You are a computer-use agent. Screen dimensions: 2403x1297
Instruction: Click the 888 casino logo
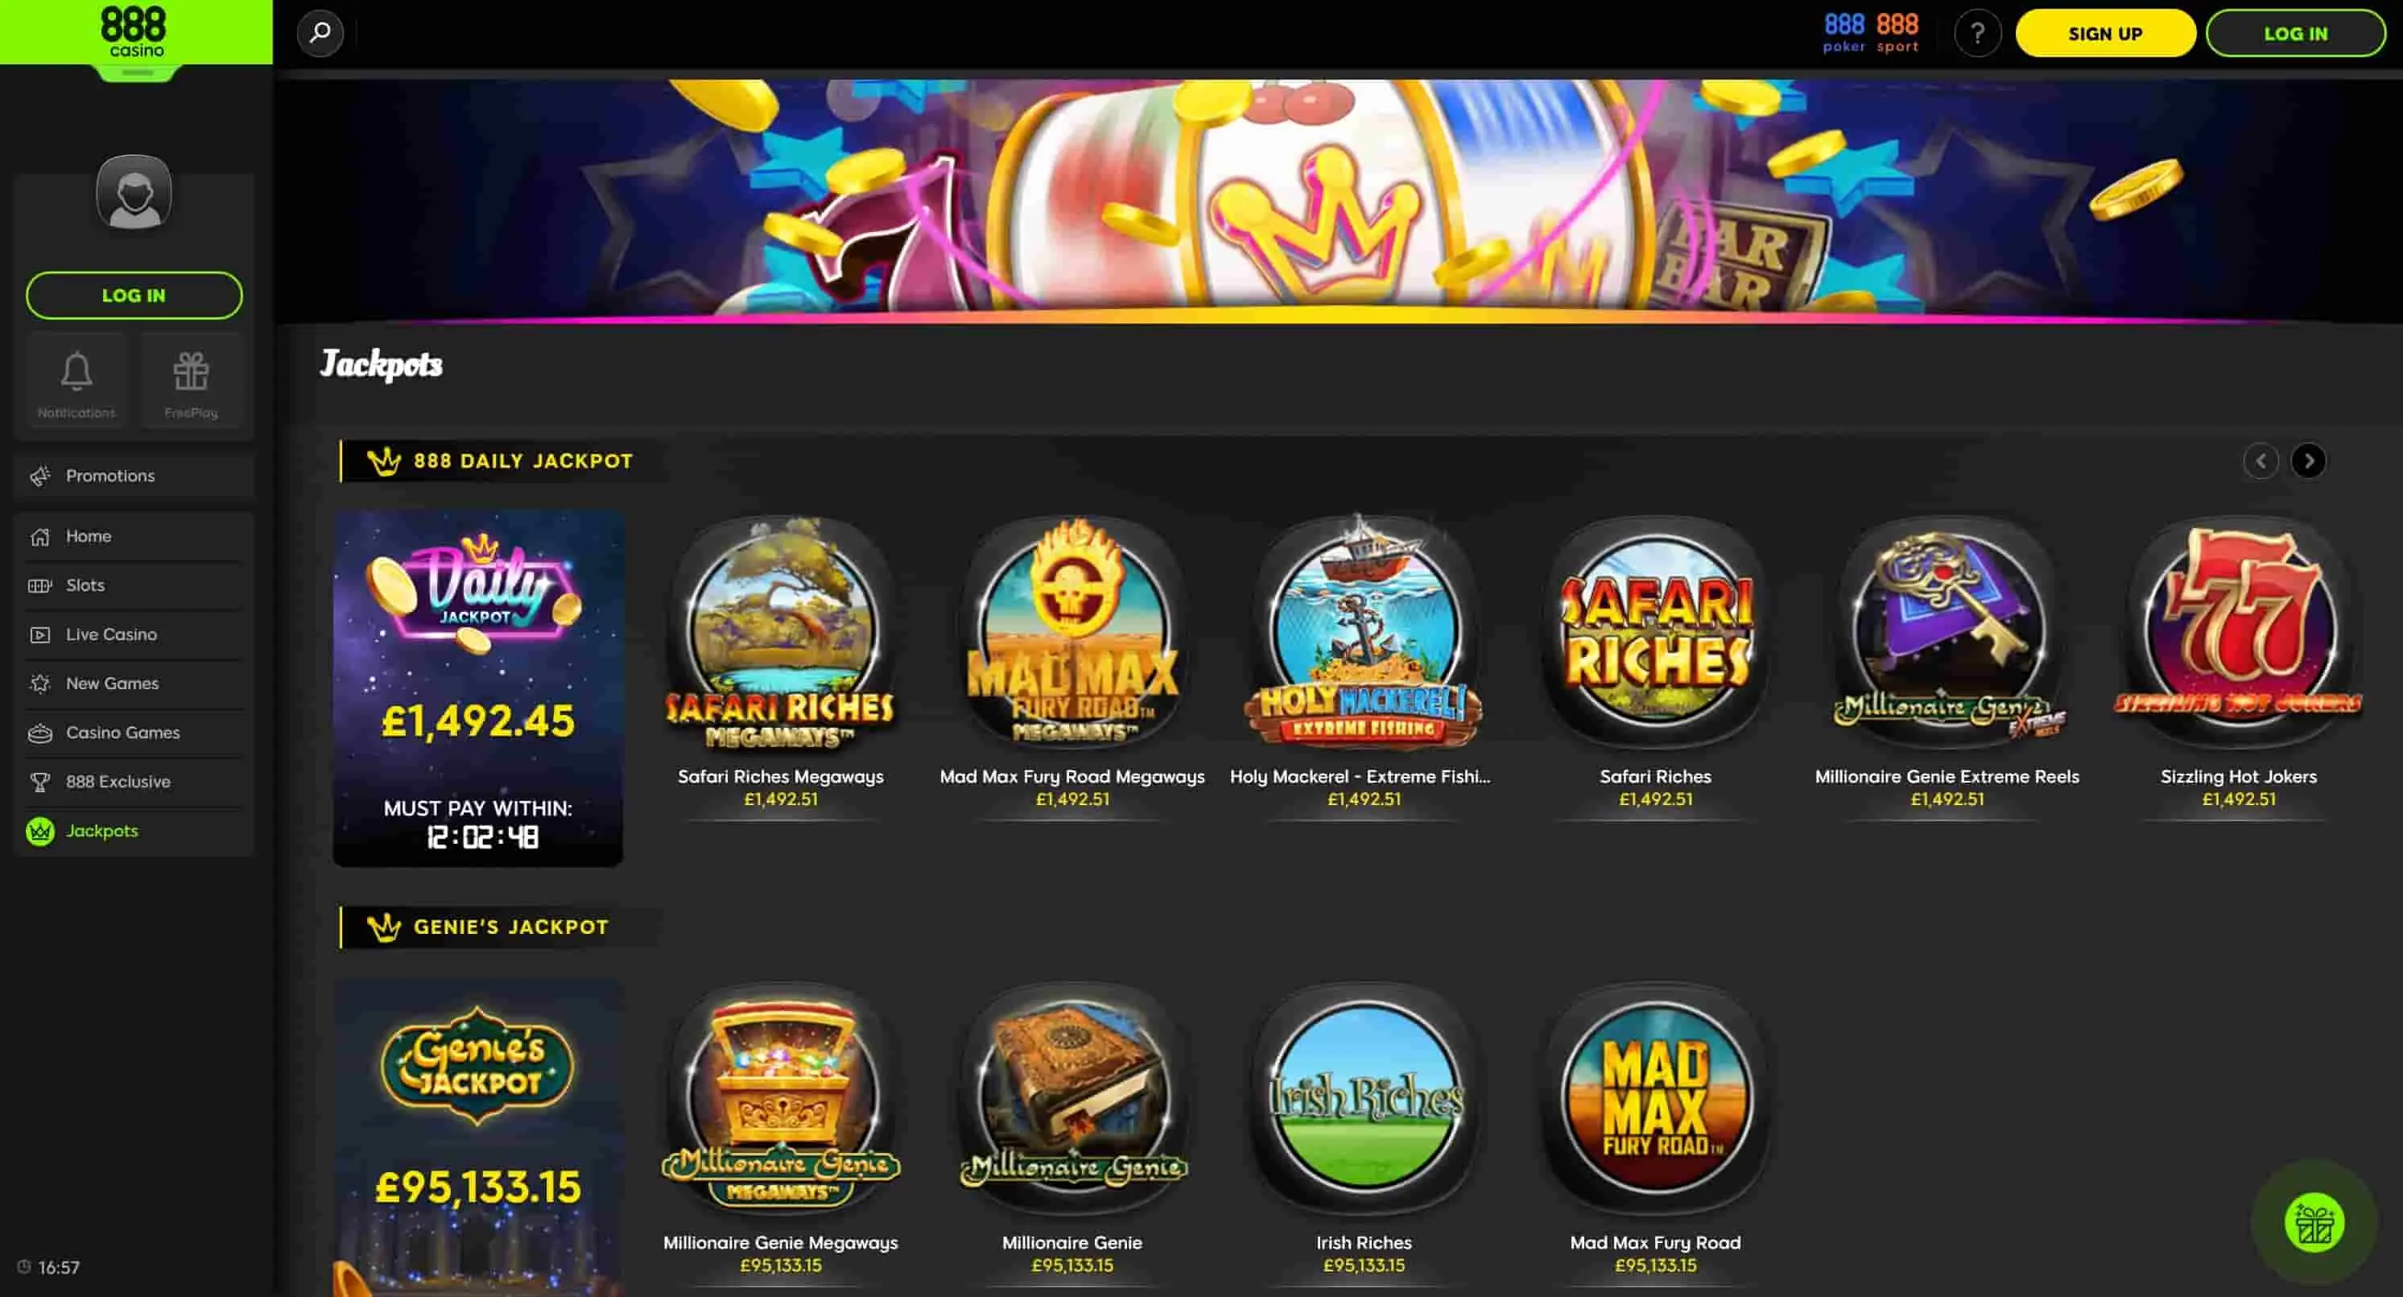pos(136,31)
